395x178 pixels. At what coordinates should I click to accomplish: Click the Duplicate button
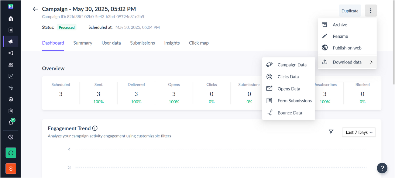(x=350, y=11)
